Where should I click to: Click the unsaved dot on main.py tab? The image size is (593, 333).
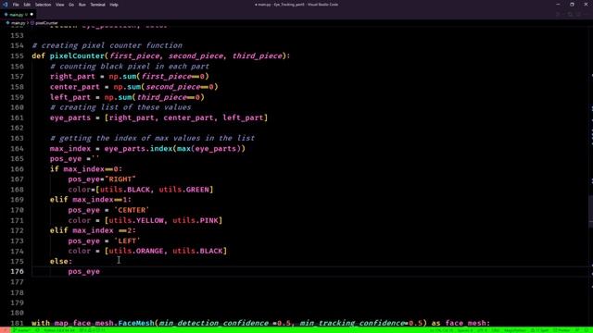pos(32,15)
